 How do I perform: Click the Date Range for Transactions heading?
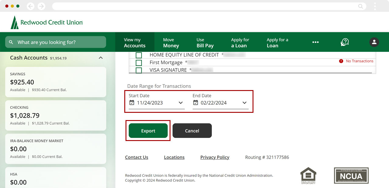(159, 86)
